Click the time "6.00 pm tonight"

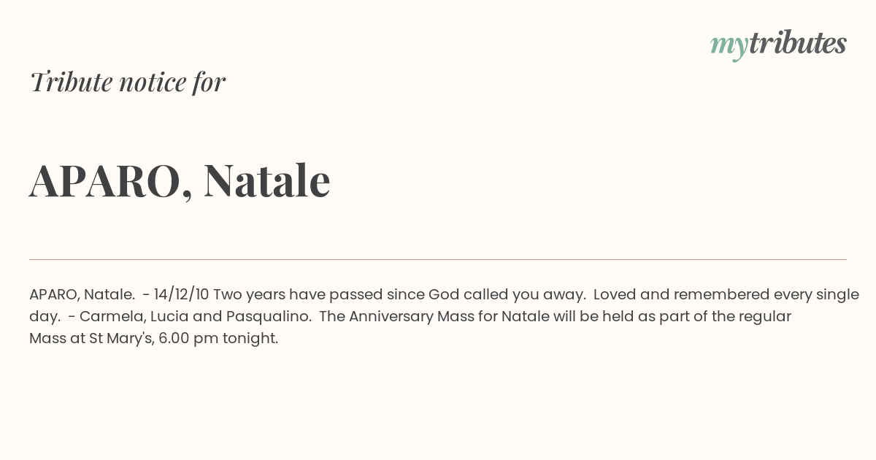click(218, 339)
